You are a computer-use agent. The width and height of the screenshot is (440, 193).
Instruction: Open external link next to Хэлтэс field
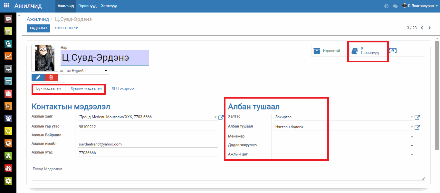pyautogui.click(x=417, y=118)
